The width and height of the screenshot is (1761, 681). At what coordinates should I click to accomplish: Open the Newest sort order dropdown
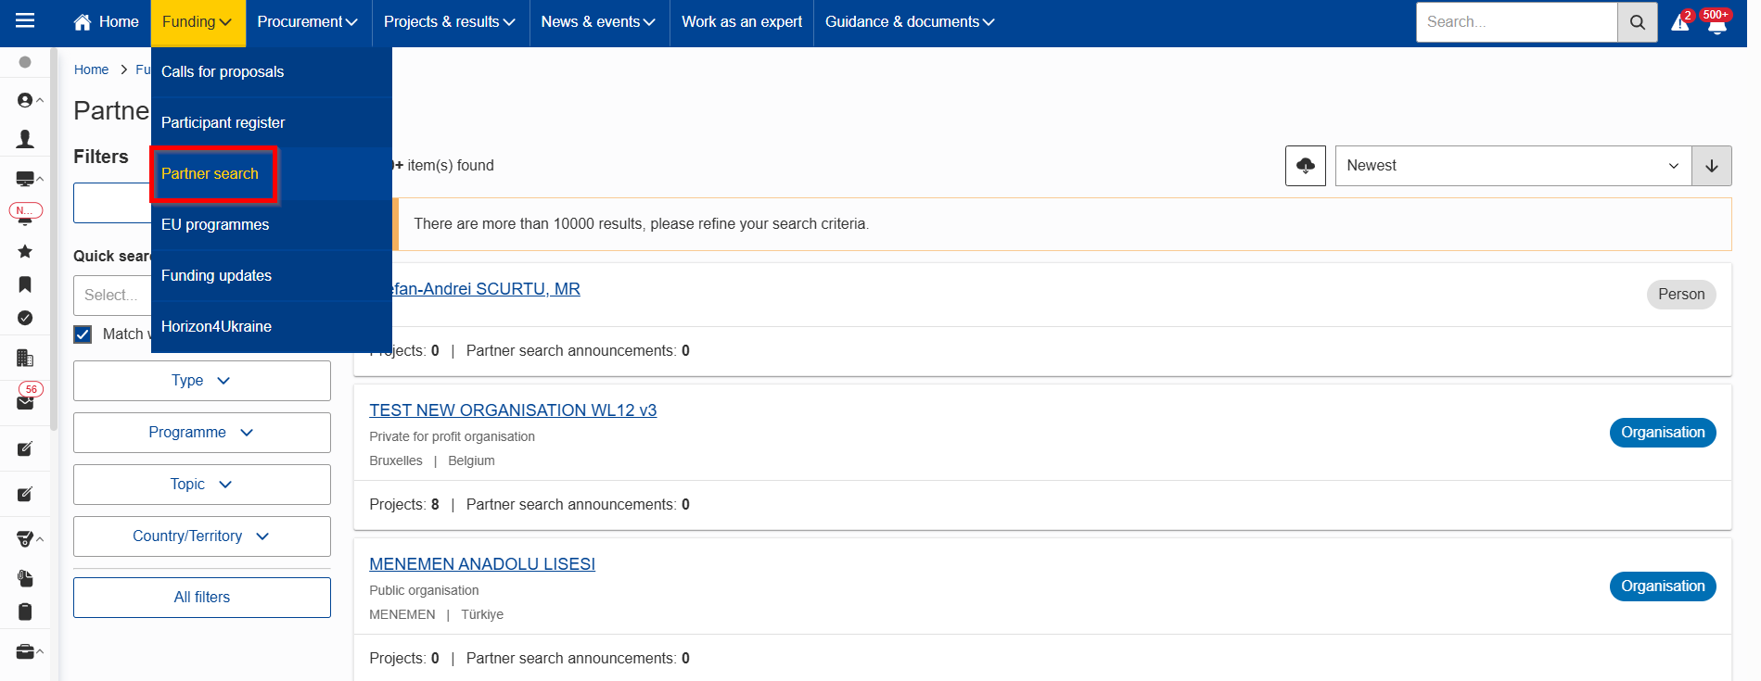(1513, 166)
